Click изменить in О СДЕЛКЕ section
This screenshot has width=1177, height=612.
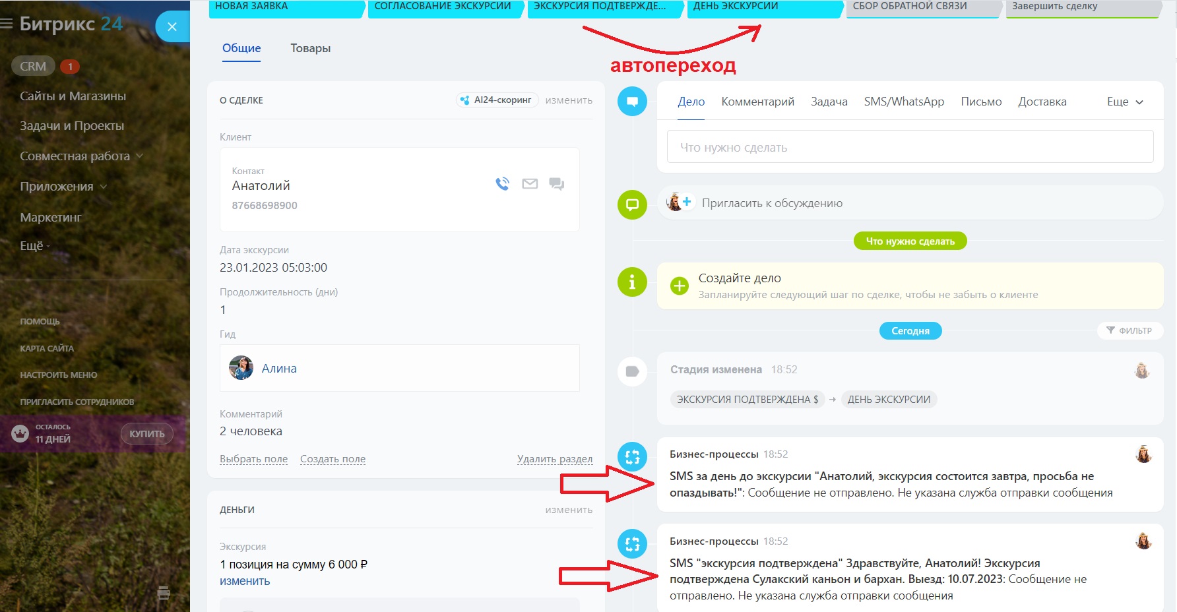(569, 100)
